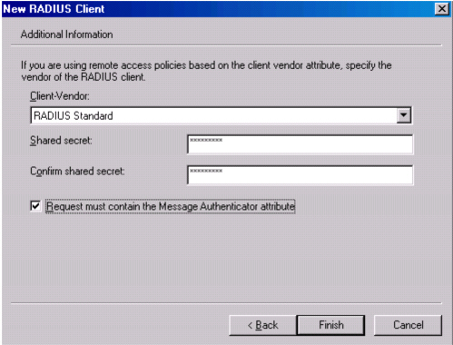Cancel the New RADIUS Client wizard
The height and width of the screenshot is (345, 453).
[x=408, y=325]
